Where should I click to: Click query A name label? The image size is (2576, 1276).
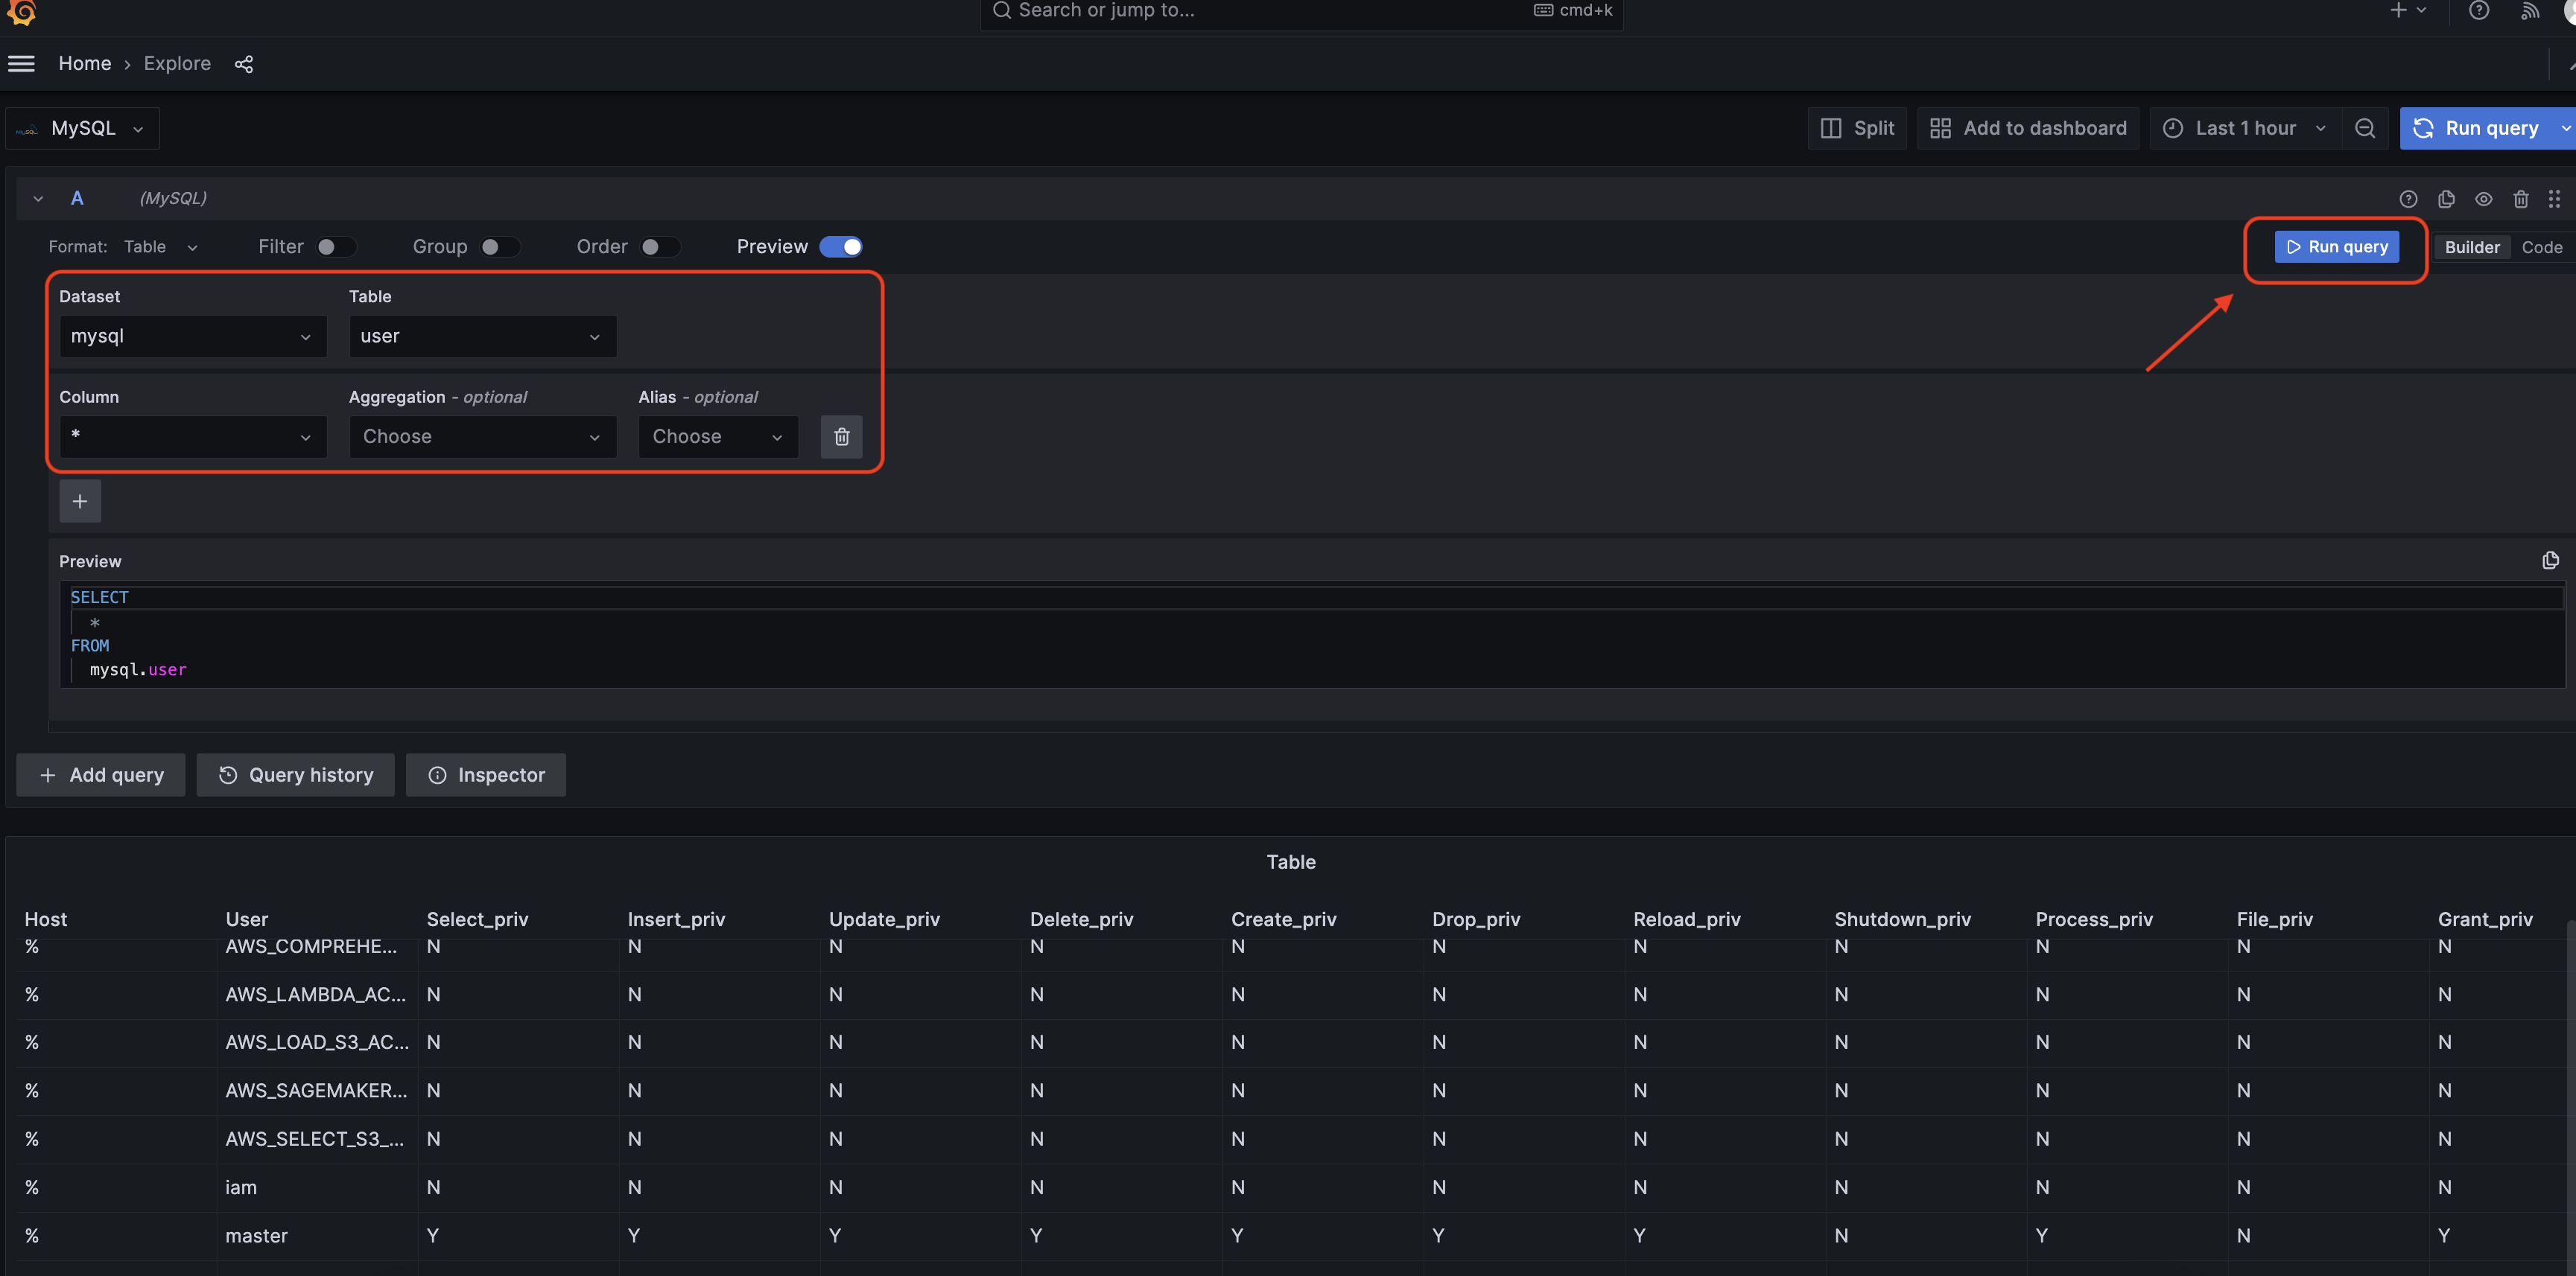click(77, 199)
